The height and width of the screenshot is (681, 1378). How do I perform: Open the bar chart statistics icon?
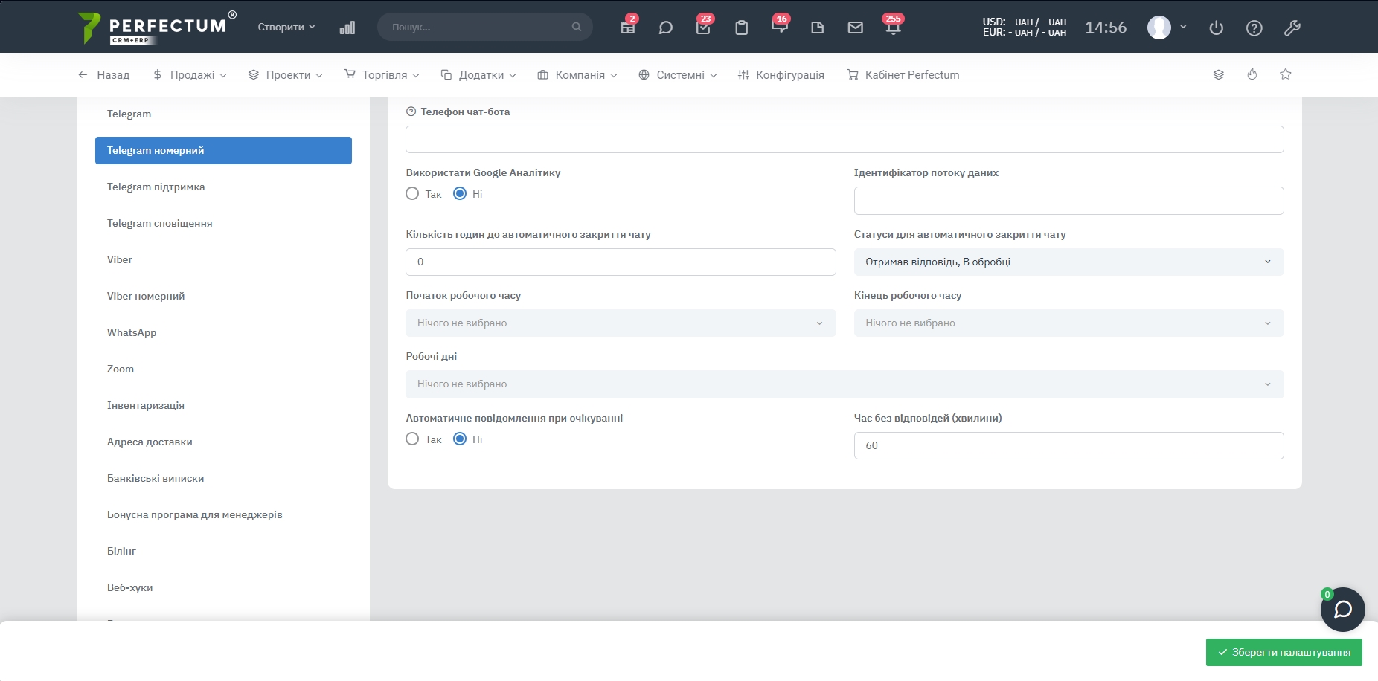pyautogui.click(x=347, y=28)
